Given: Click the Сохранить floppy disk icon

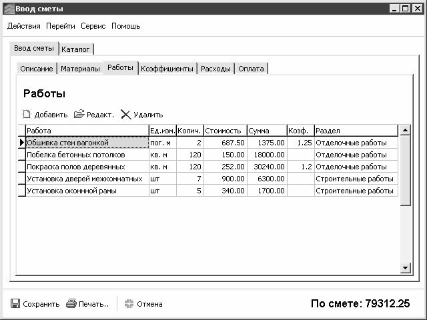Looking at the screenshot, I should (x=15, y=303).
